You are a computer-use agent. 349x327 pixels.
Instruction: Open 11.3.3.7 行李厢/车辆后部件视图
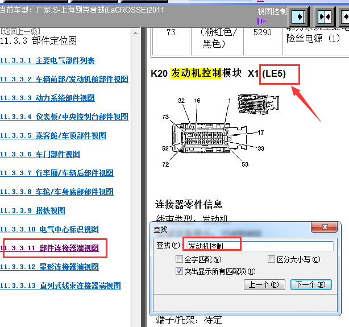(57, 173)
